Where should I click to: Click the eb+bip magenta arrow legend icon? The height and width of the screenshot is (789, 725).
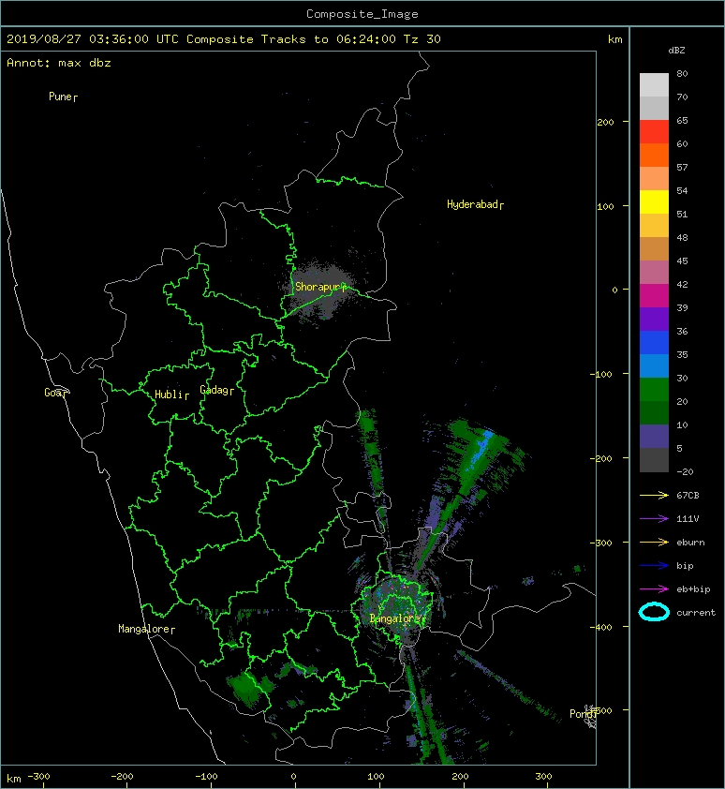click(654, 588)
